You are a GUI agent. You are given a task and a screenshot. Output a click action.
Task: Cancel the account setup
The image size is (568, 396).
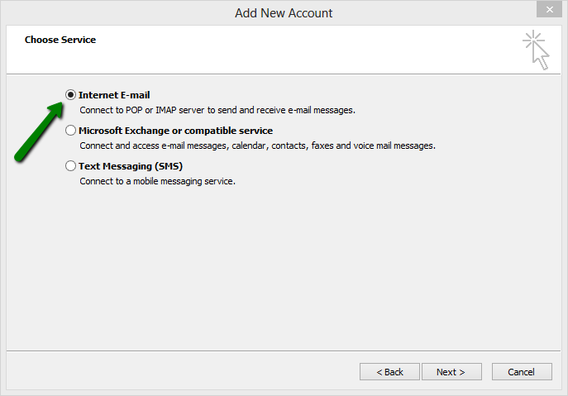(x=521, y=372)
